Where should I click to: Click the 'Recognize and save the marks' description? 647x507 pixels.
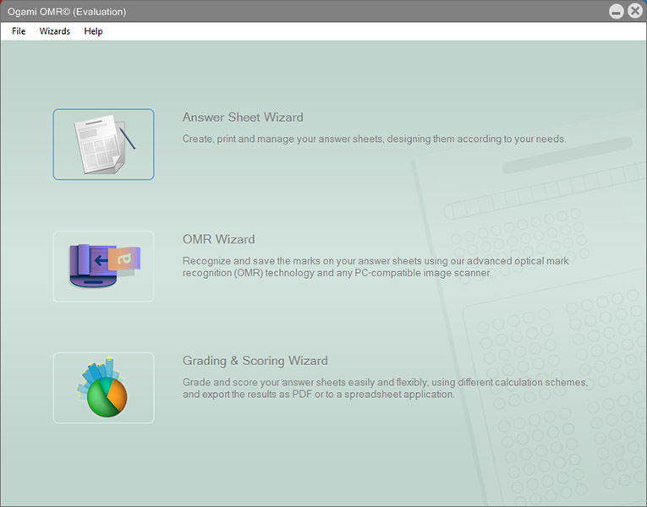click(376, 267)
